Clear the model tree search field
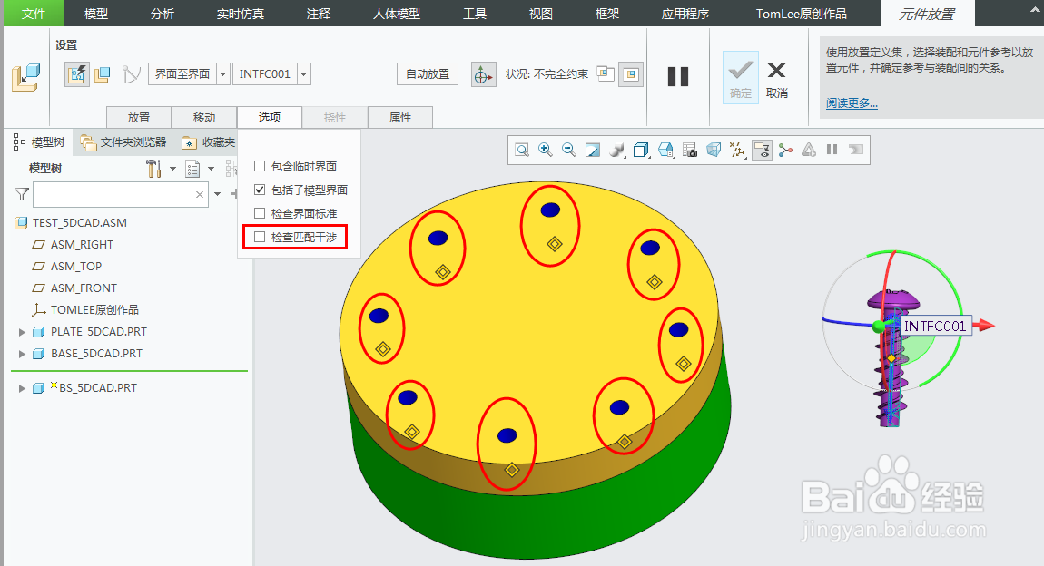The image size is (1044, 566). 200,194
